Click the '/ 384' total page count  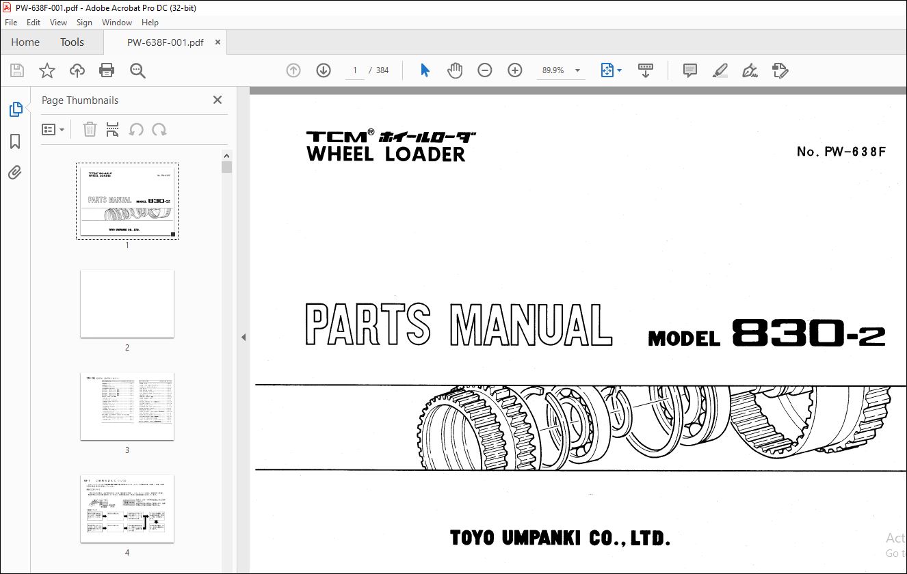pos(378,70)
